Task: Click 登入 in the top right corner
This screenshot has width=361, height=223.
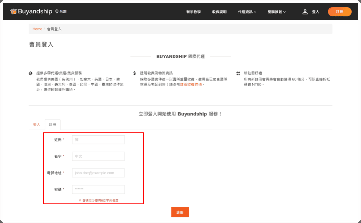Action: [x=315, y=11]
